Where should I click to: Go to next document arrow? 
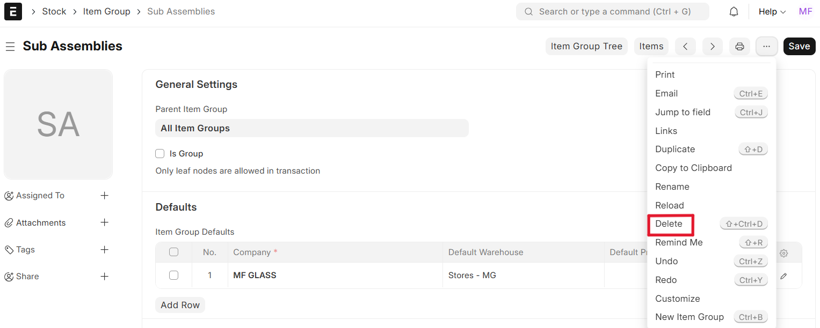(712, 47)
